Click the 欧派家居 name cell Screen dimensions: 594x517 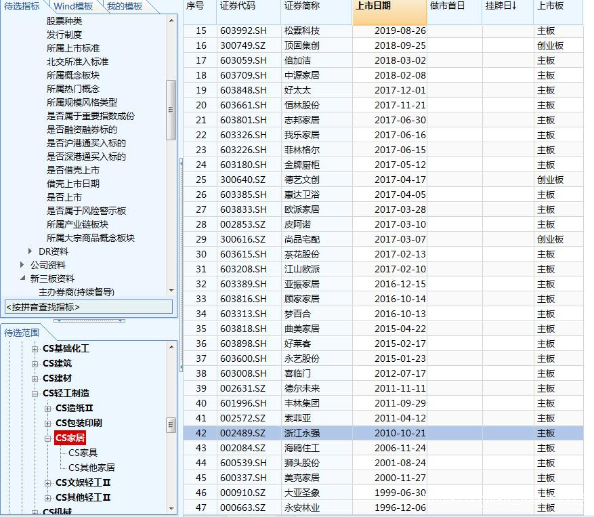[317, 209]
